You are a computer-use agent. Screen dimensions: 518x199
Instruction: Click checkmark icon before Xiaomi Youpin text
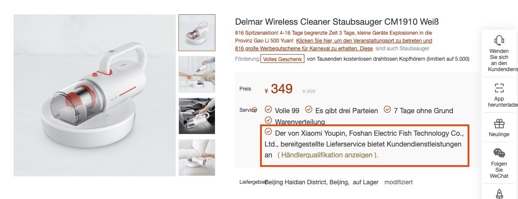pyautogui.click(x=268, y=132)
